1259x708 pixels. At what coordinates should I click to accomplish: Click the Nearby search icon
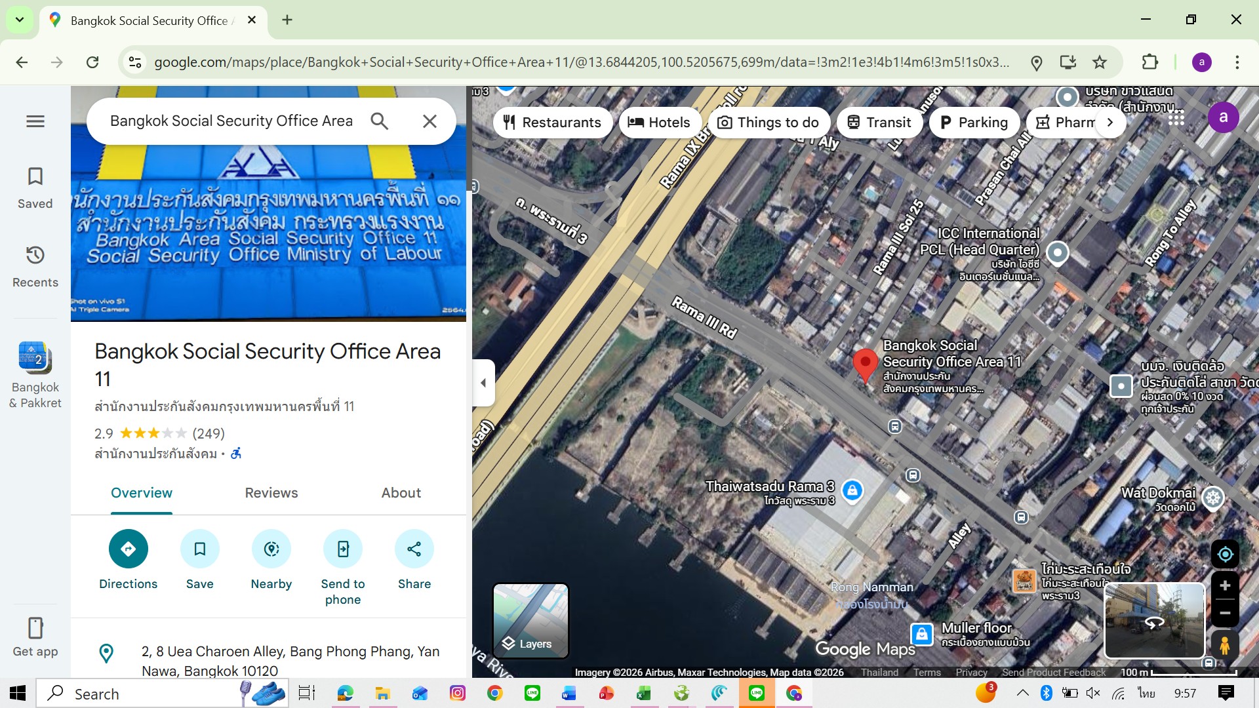tap(271, 549)
